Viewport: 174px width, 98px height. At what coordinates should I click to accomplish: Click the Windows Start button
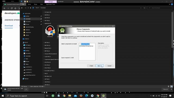(x=3, y=96)
